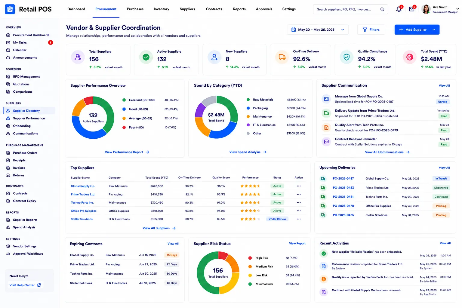Open the action menu for Global Supply Co.
462x308 pixels.
point(299,186)
